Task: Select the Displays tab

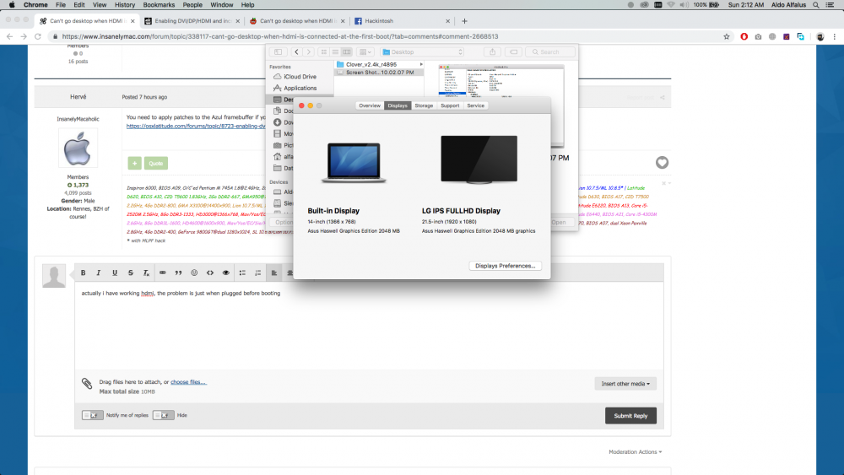Action: pyautogui.click(x=398, y=105)
